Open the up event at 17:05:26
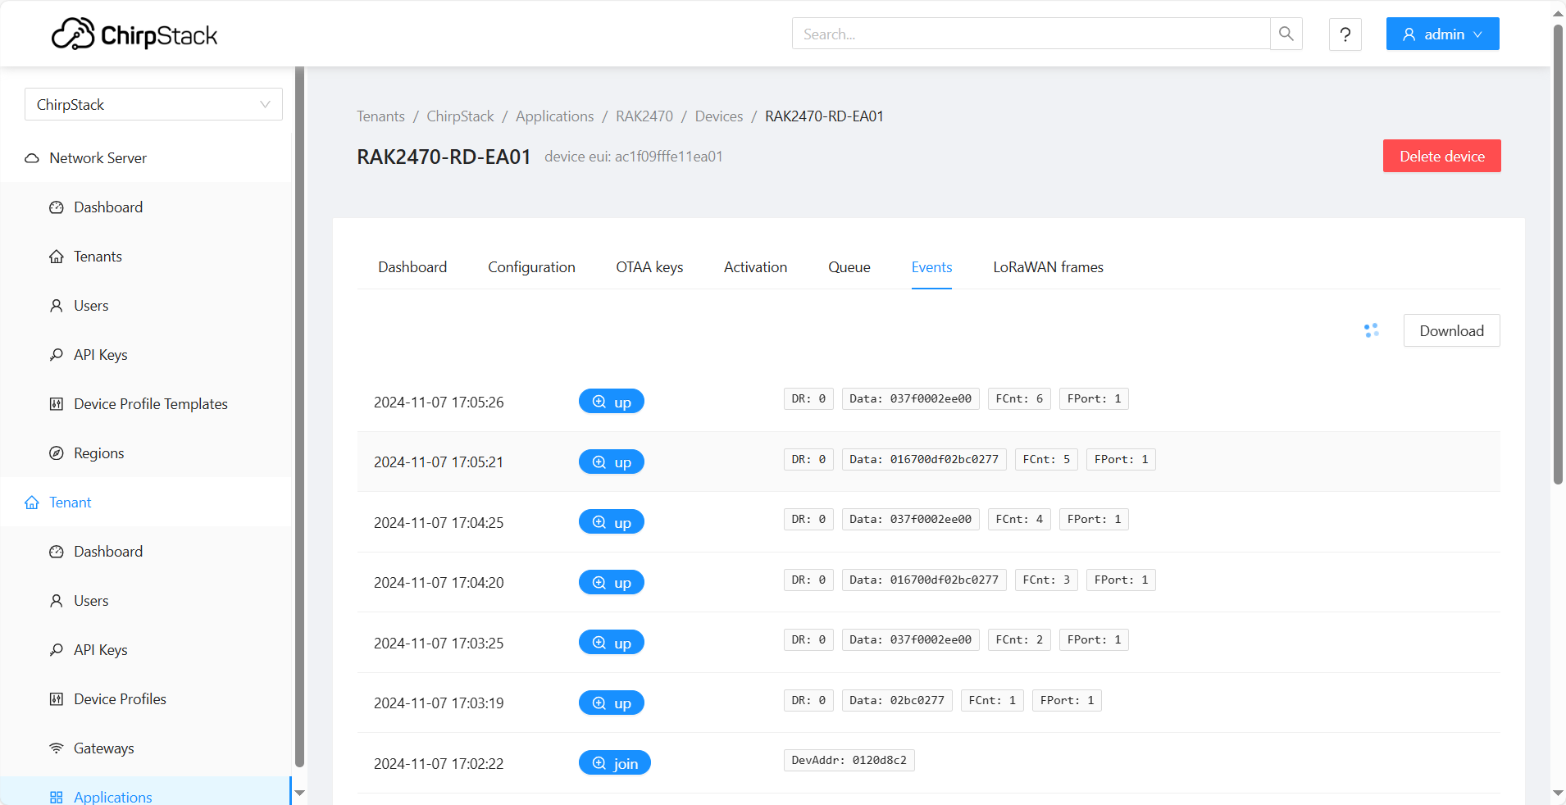This screenshot has height=805, width=1566. click(x=612, y=402)
